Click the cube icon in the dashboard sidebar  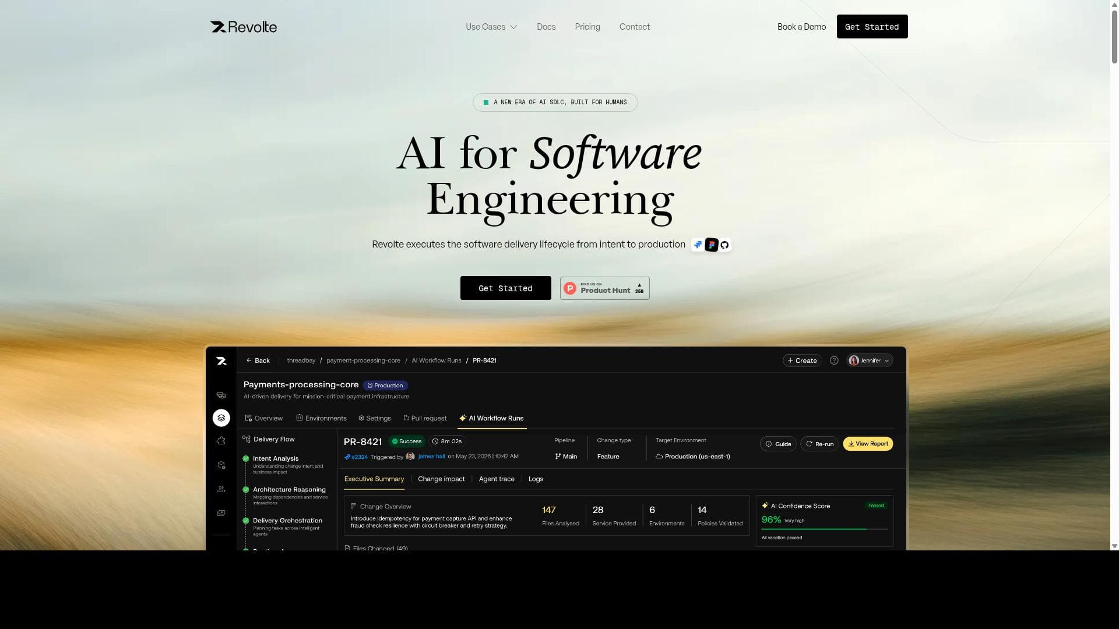coord(221,465)
